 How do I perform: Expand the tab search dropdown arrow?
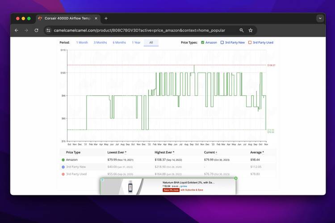click(x=320, y=18)
